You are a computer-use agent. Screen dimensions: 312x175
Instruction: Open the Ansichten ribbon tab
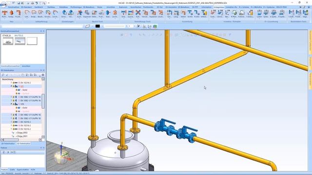click(111, 7)
